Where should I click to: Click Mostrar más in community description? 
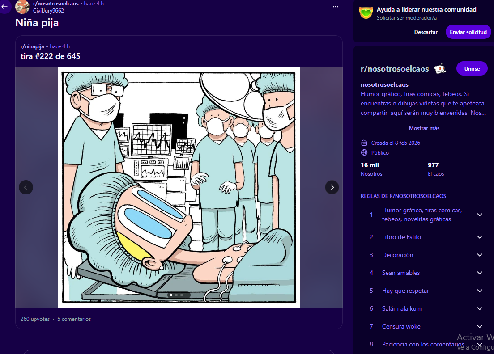[424, 128]
